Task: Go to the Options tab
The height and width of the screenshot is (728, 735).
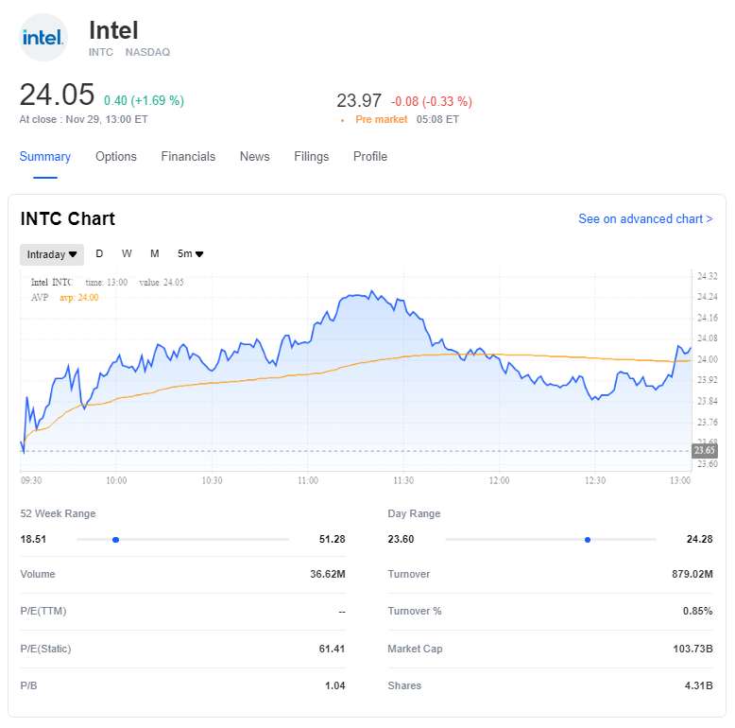Action: [116, 157]
